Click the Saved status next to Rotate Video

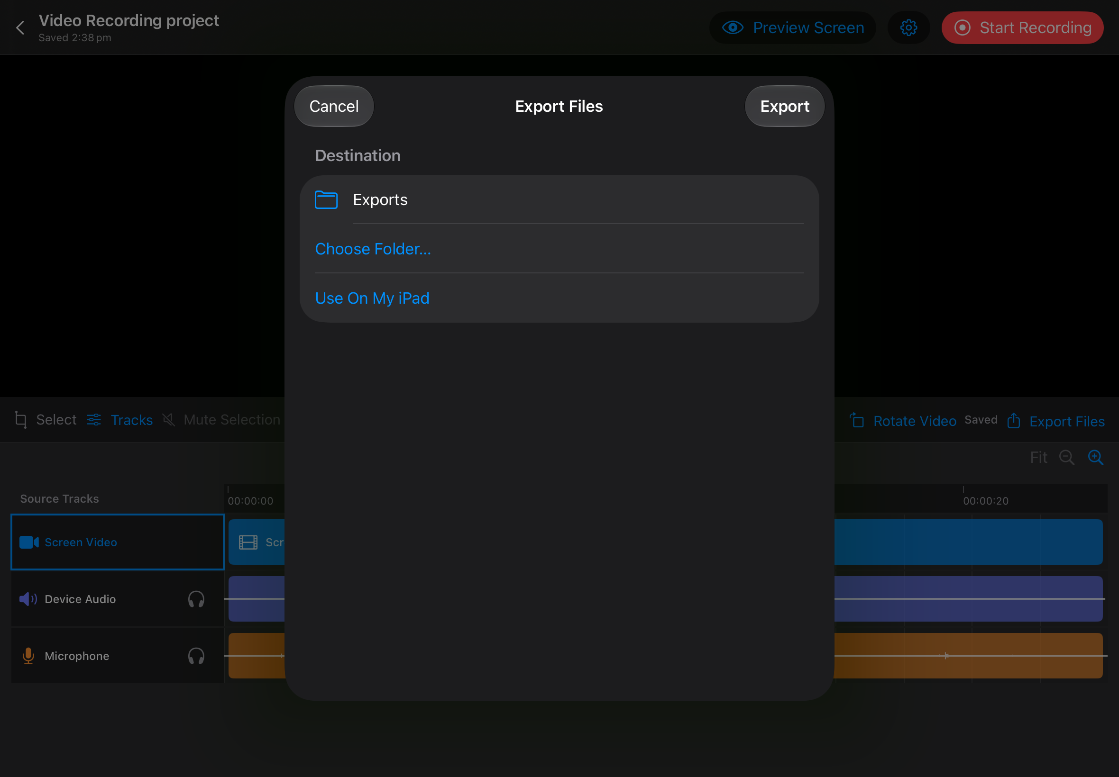pyautogui.click(x=981, y=420)
